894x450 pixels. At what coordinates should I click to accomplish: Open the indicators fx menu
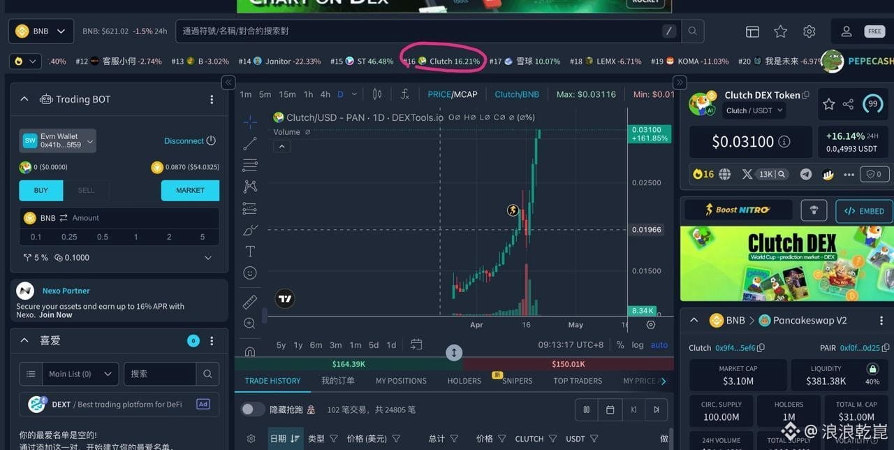(x=405, y=94)
